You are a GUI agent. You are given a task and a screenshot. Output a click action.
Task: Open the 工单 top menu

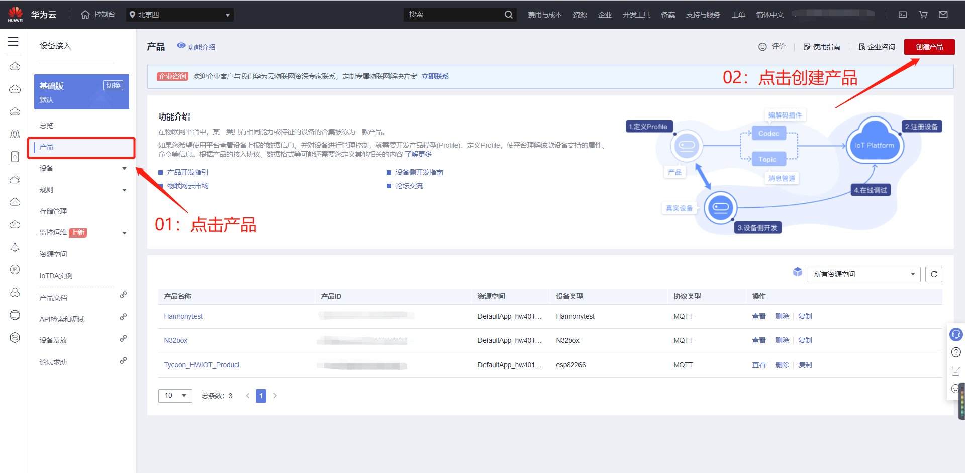click(738, 15)
